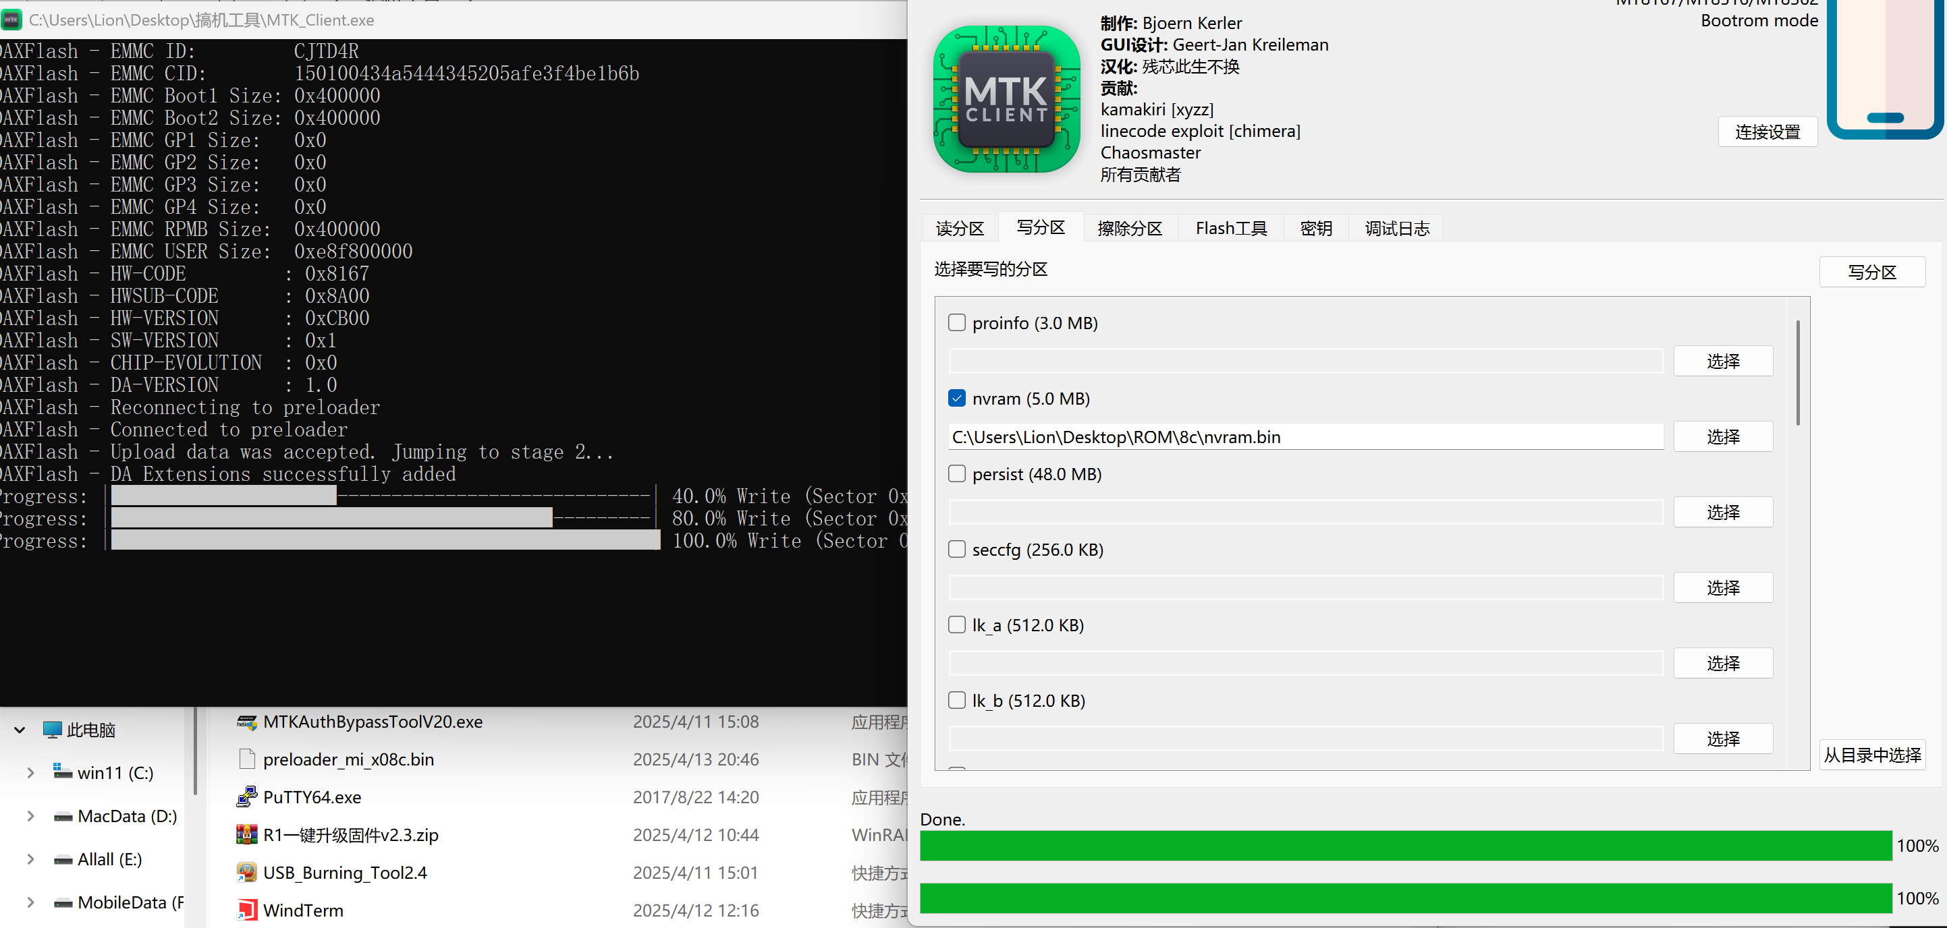Click the USB_Burning_Tool2.4 shortcut icon
The image size is (1947, 928).
pos(246,873)
